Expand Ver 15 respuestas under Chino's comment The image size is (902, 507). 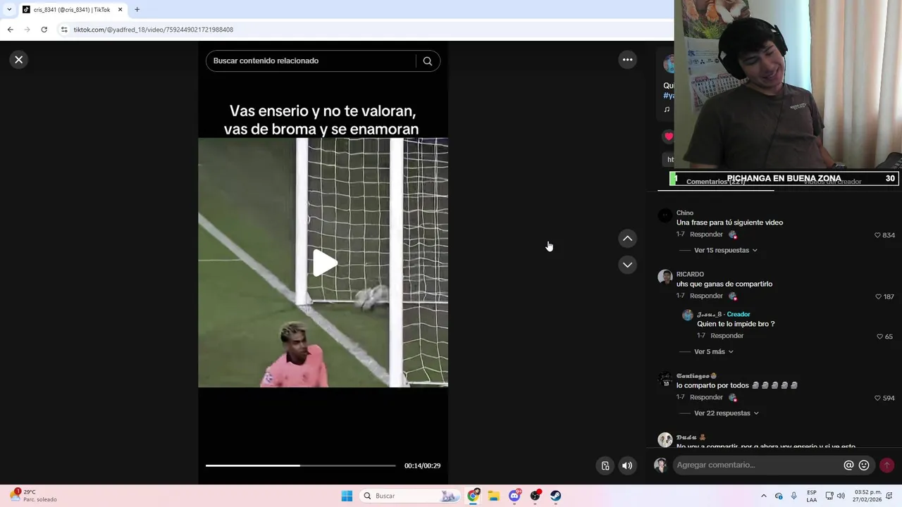pos(726,251)
